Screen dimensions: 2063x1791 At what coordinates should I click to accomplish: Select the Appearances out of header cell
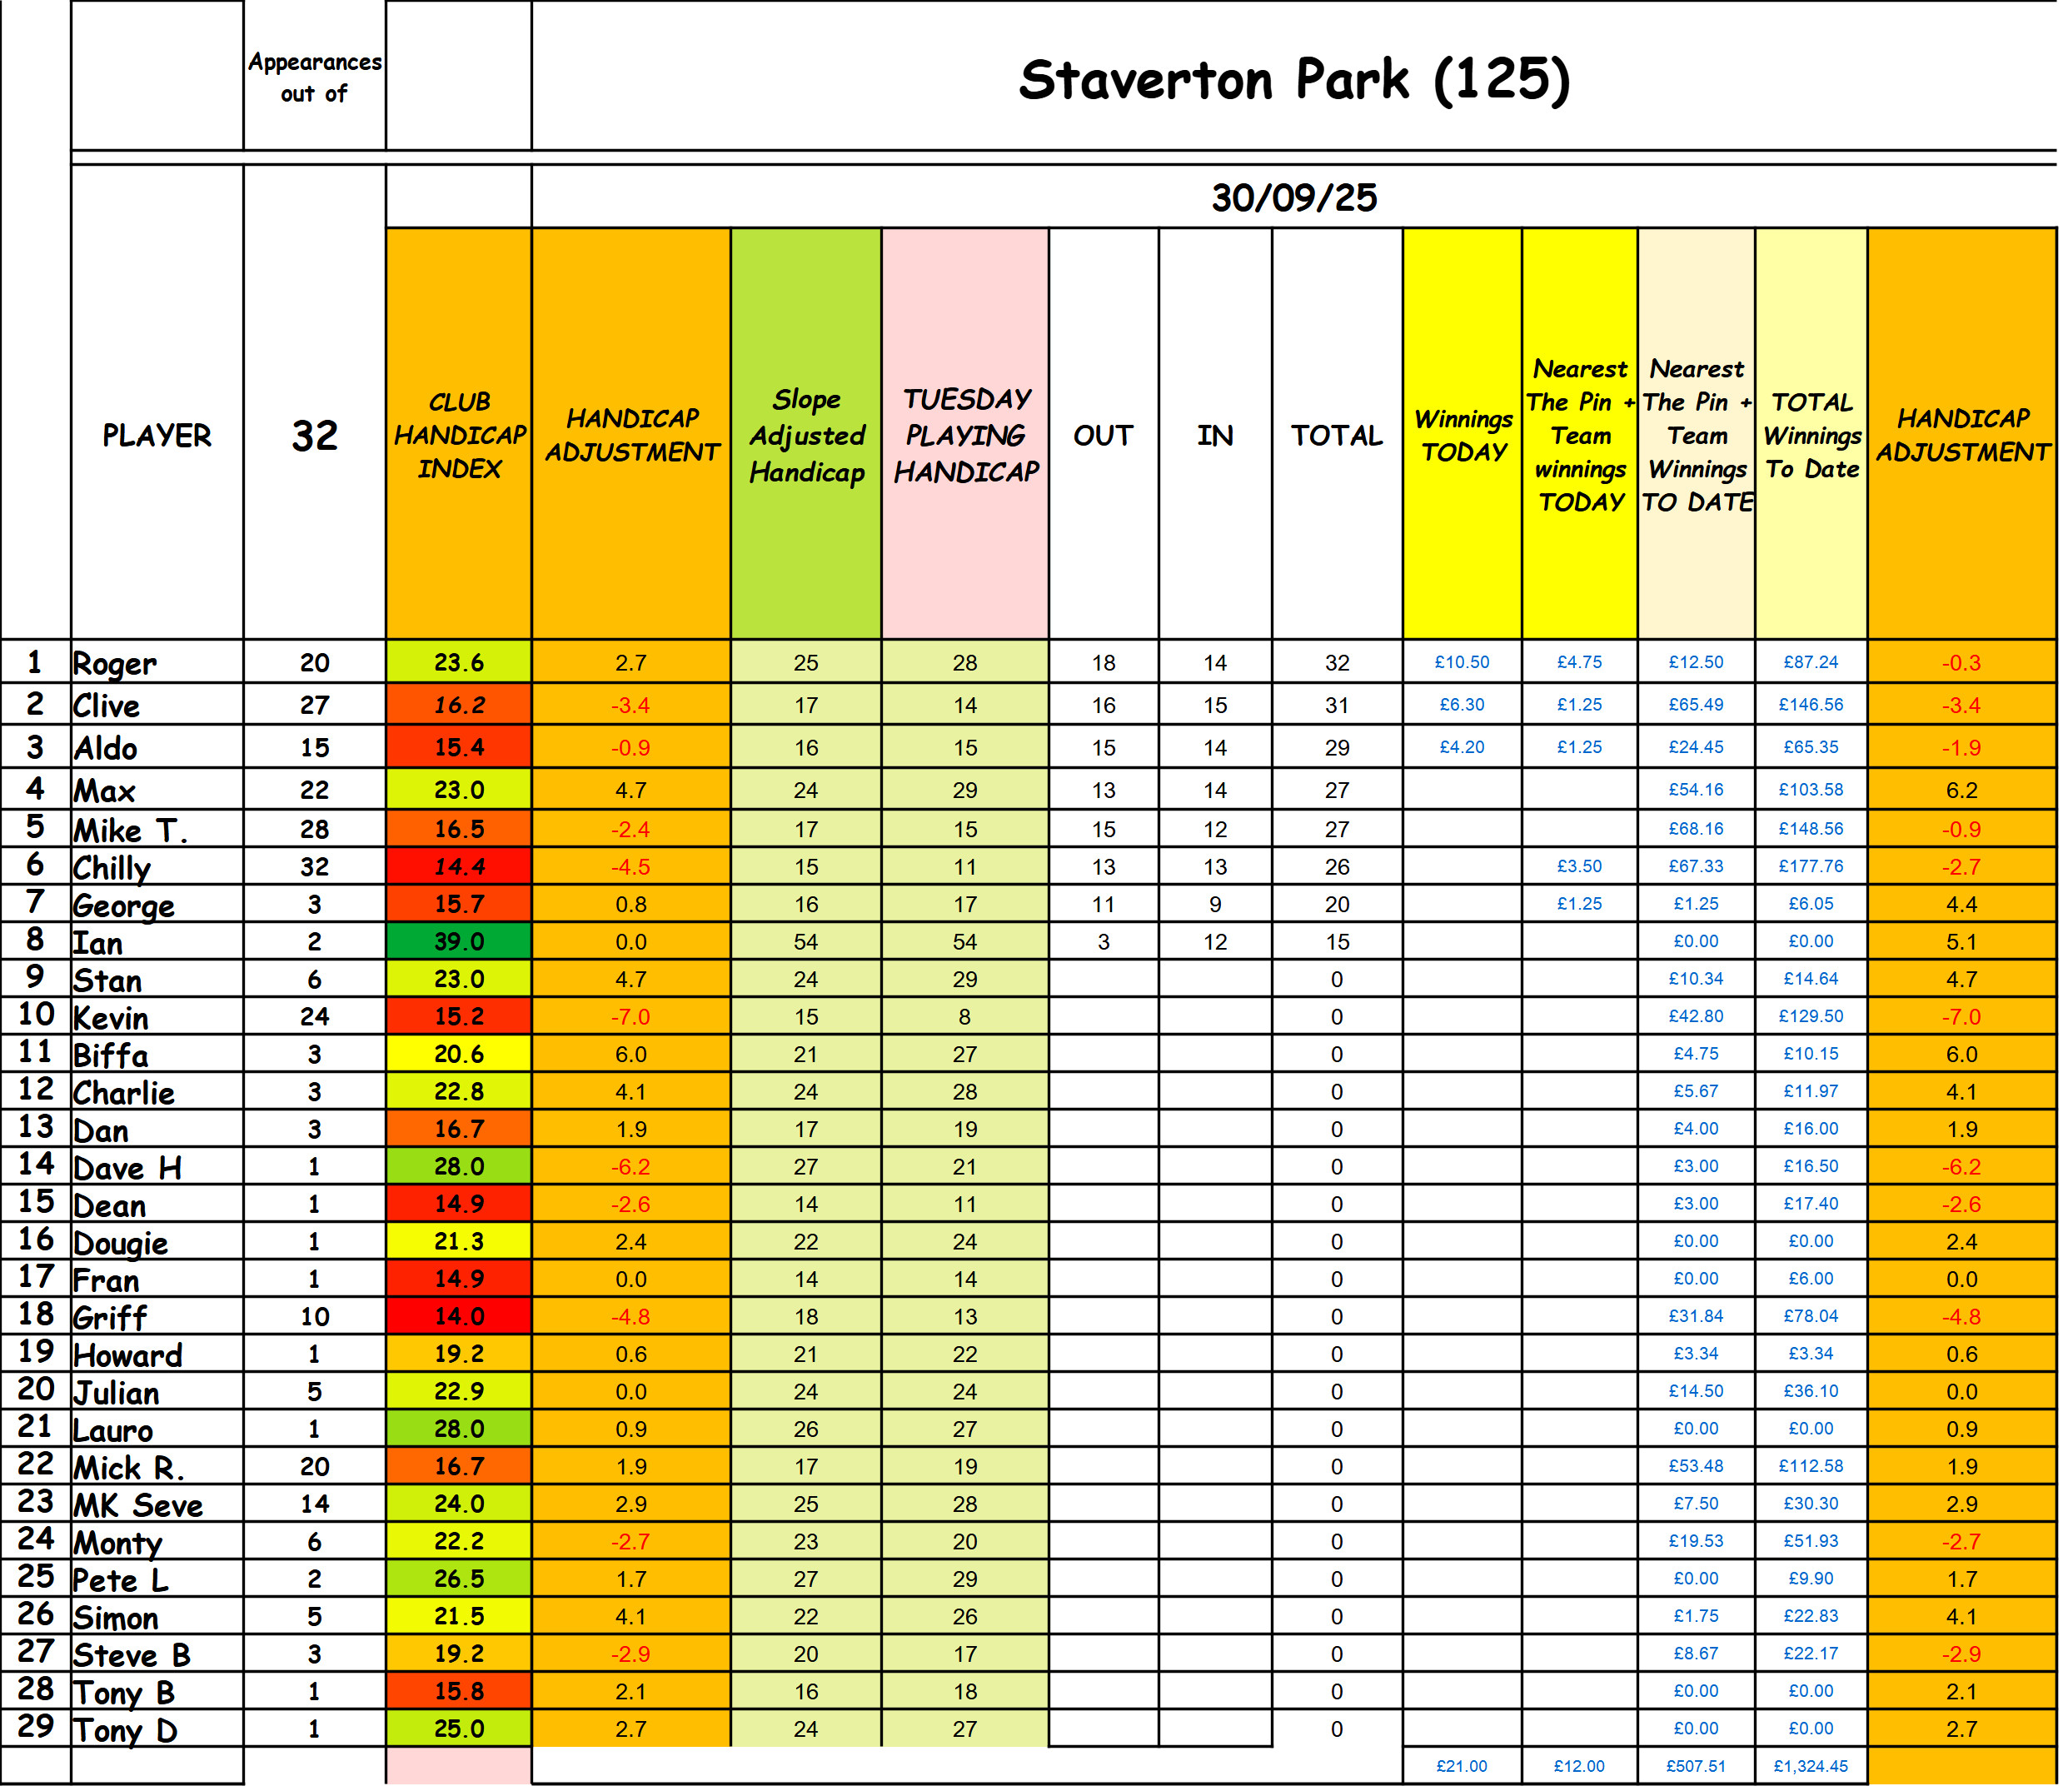coord(314,77)
